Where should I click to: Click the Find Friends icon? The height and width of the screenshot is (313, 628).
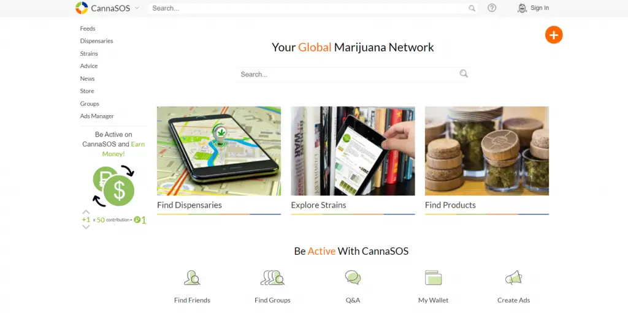click(192, 277)
